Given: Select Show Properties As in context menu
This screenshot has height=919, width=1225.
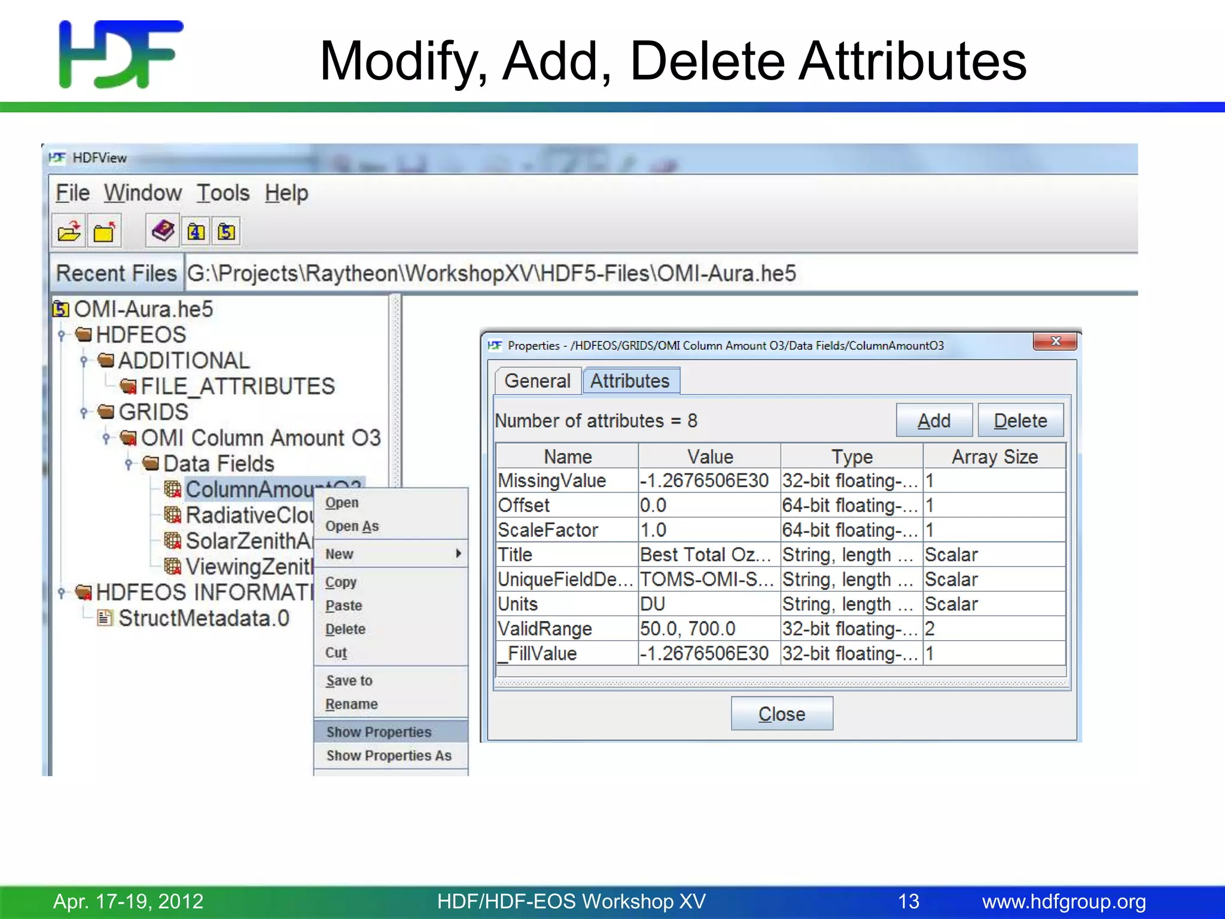Looking at the screenshot, I should coord(391,756).
